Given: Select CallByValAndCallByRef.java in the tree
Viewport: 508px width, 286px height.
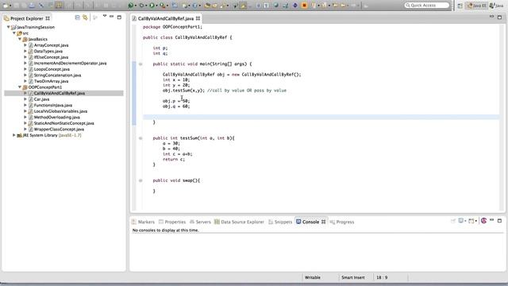Looking at the screenshot, I should (x=60, y=93).
